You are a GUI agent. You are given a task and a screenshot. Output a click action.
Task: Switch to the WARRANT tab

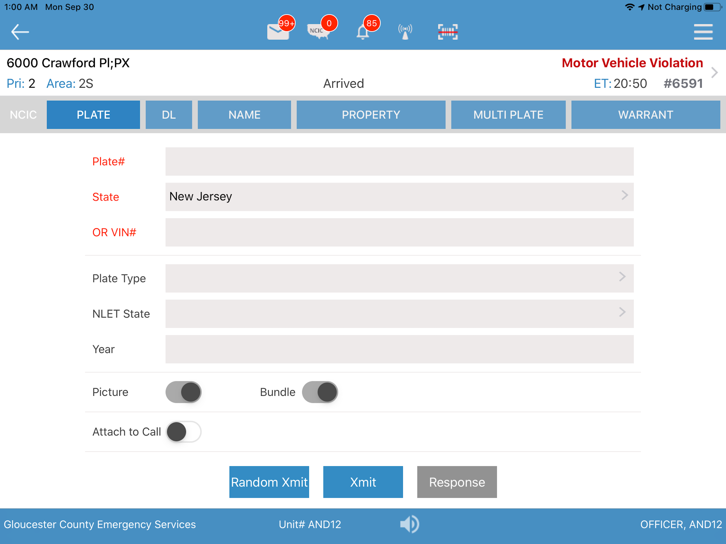coord(645,114)
